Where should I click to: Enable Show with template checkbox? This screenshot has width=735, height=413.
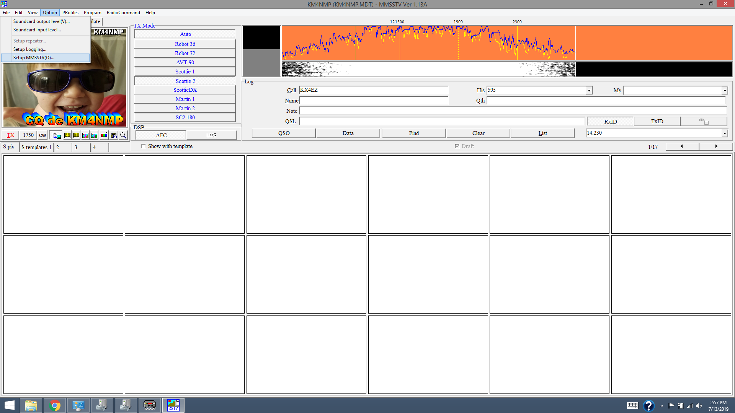tap(144, 146)
